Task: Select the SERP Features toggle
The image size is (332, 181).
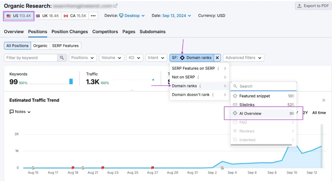Action: [x=65, y=46]
